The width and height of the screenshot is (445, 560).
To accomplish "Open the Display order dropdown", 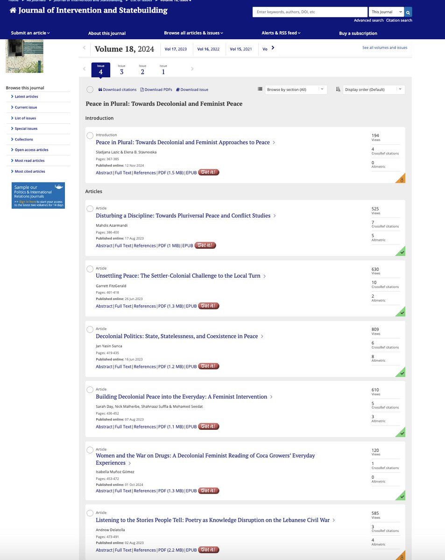I will (374, 90).
